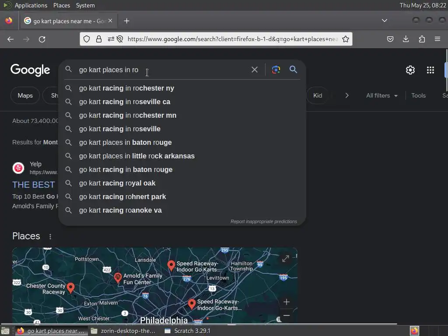Screen dimensions: 448x336
Task: Search by image with the Google Lens icon
Action: tap(276, 70)
